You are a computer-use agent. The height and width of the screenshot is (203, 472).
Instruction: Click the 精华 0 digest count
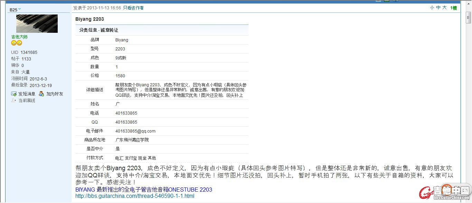18,66
